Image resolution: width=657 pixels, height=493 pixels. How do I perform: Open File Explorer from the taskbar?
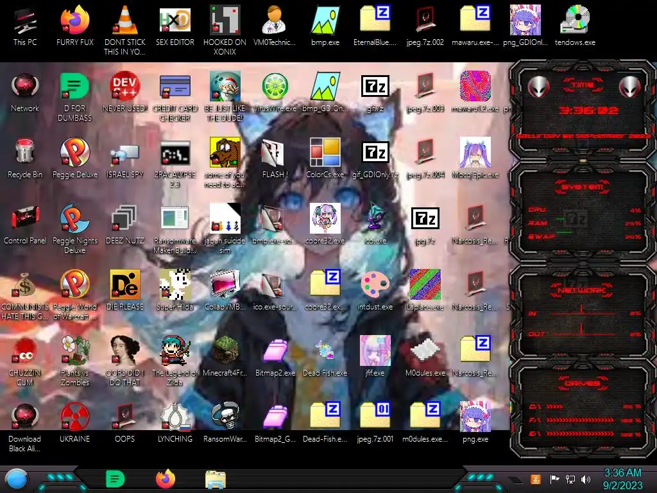tap(216, 479)
